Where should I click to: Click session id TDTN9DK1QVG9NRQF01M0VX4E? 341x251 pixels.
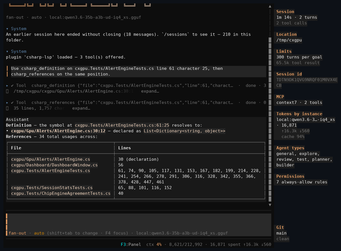click(x=307, y=80)
